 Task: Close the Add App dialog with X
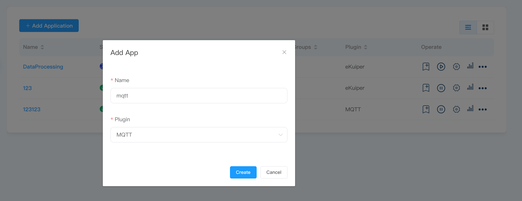284,52
